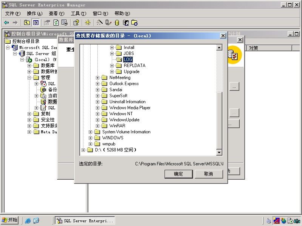Image resolution: width=302 pixels, height=226 pixels.
Task: Select the LOG folder
Action: click(x=128, y=60)
